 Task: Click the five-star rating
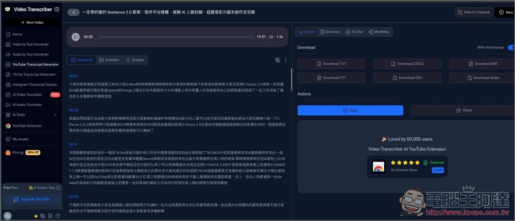tap(405, 162)
